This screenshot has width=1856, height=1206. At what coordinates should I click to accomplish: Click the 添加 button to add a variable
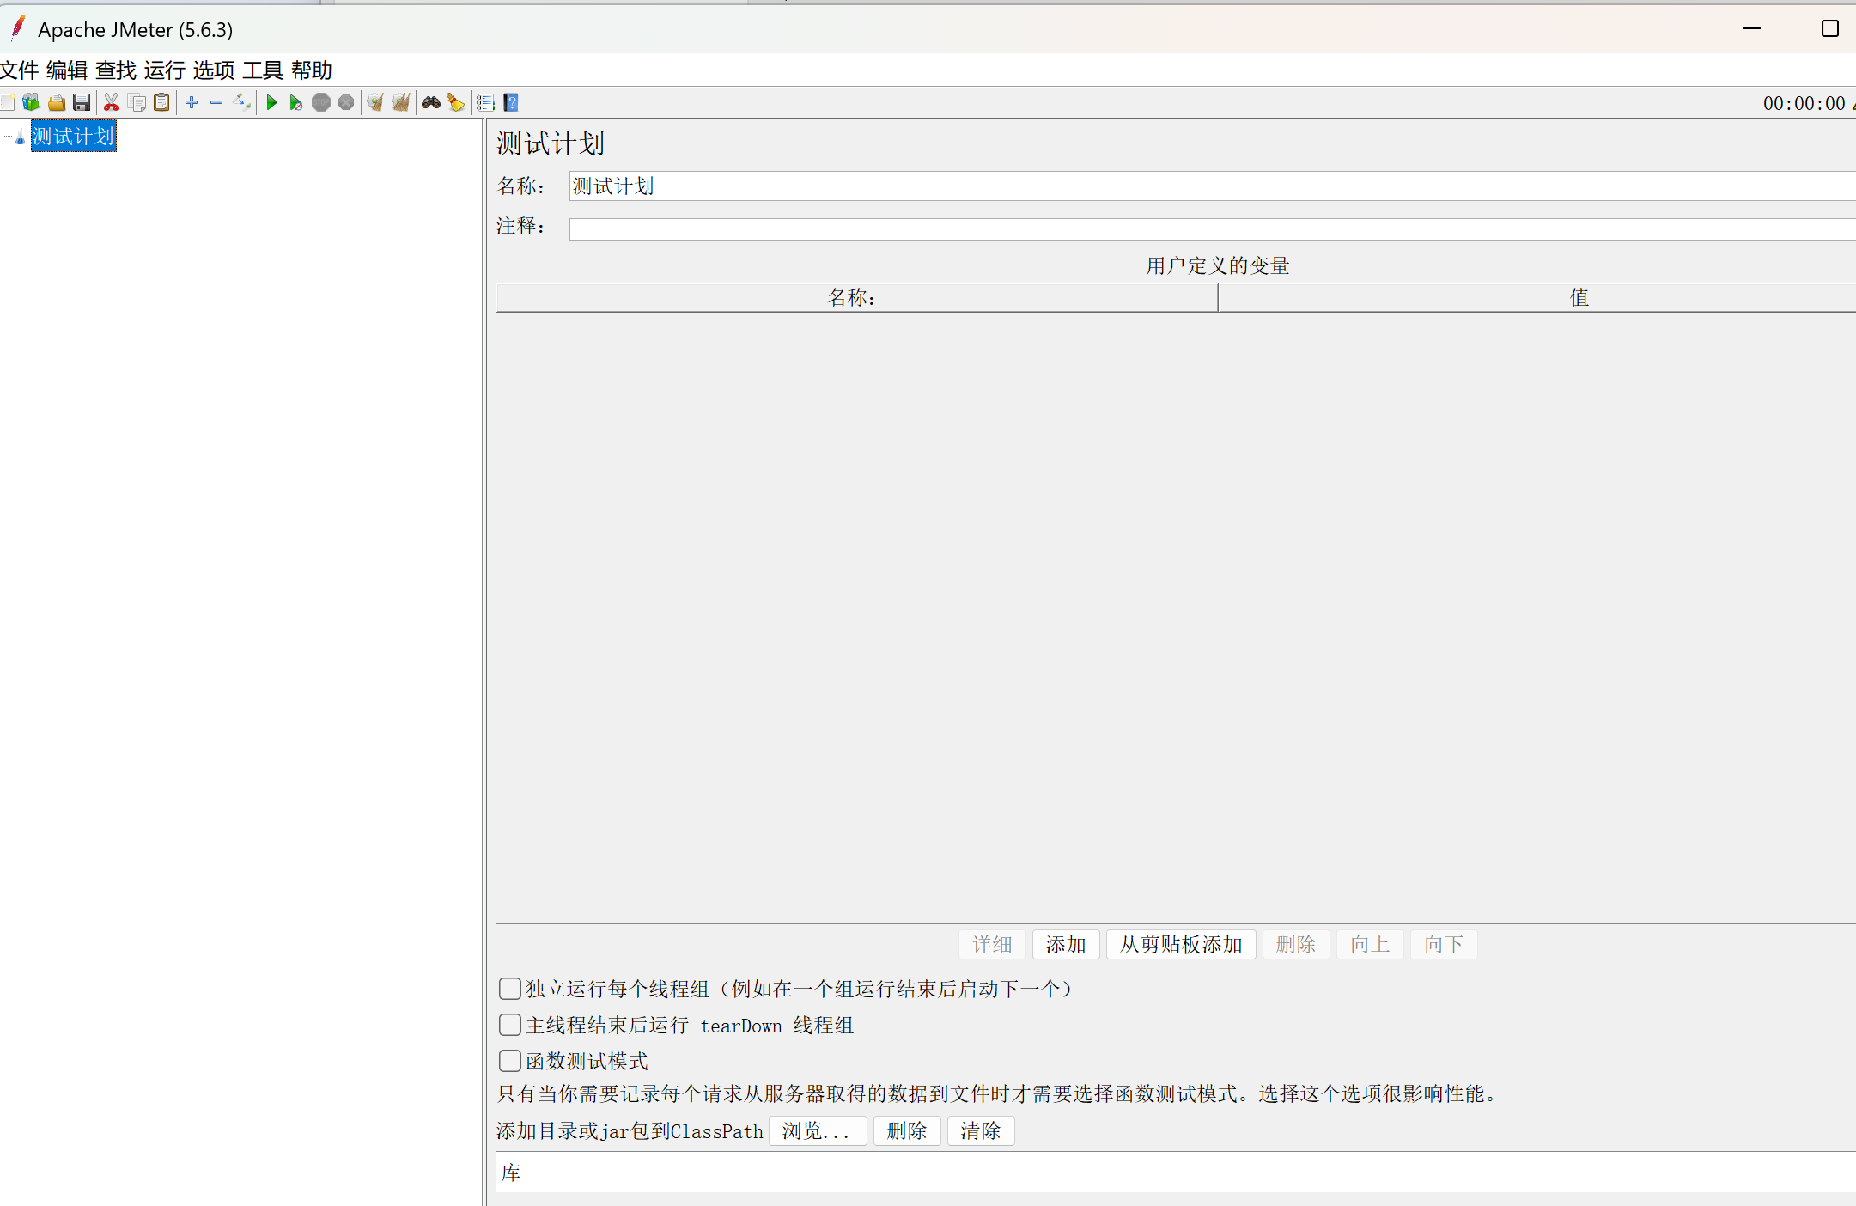(1065, 944)
